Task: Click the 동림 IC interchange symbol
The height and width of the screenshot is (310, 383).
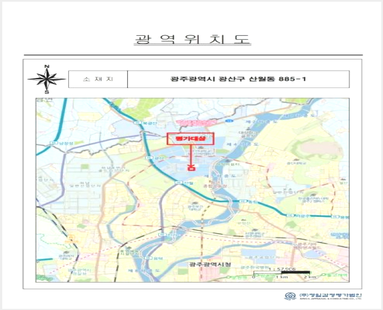Action: (242, 201)
